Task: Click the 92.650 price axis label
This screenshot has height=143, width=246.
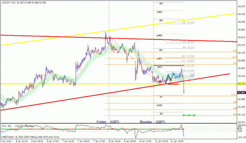Action: point(242,69)
